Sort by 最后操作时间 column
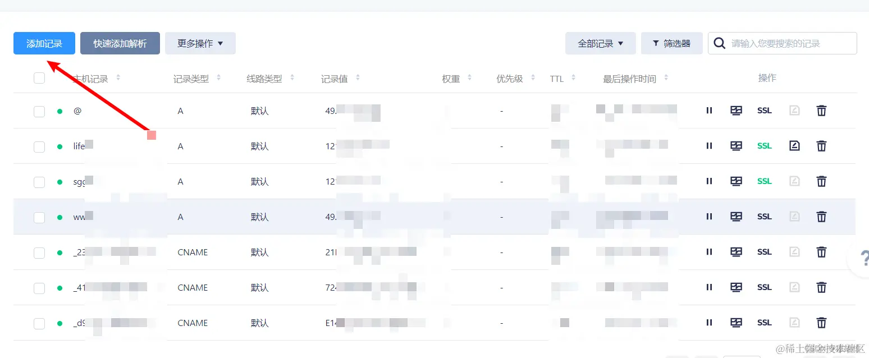 pyautogui.click(x=666, y=78)
